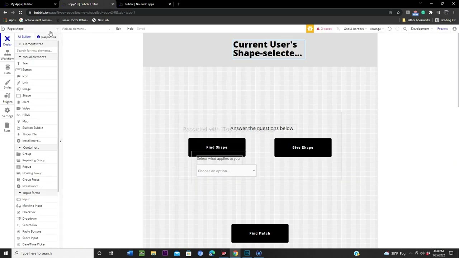
Task: Open the Choose an option dropdown on canvas
Action: pos(227,171)
